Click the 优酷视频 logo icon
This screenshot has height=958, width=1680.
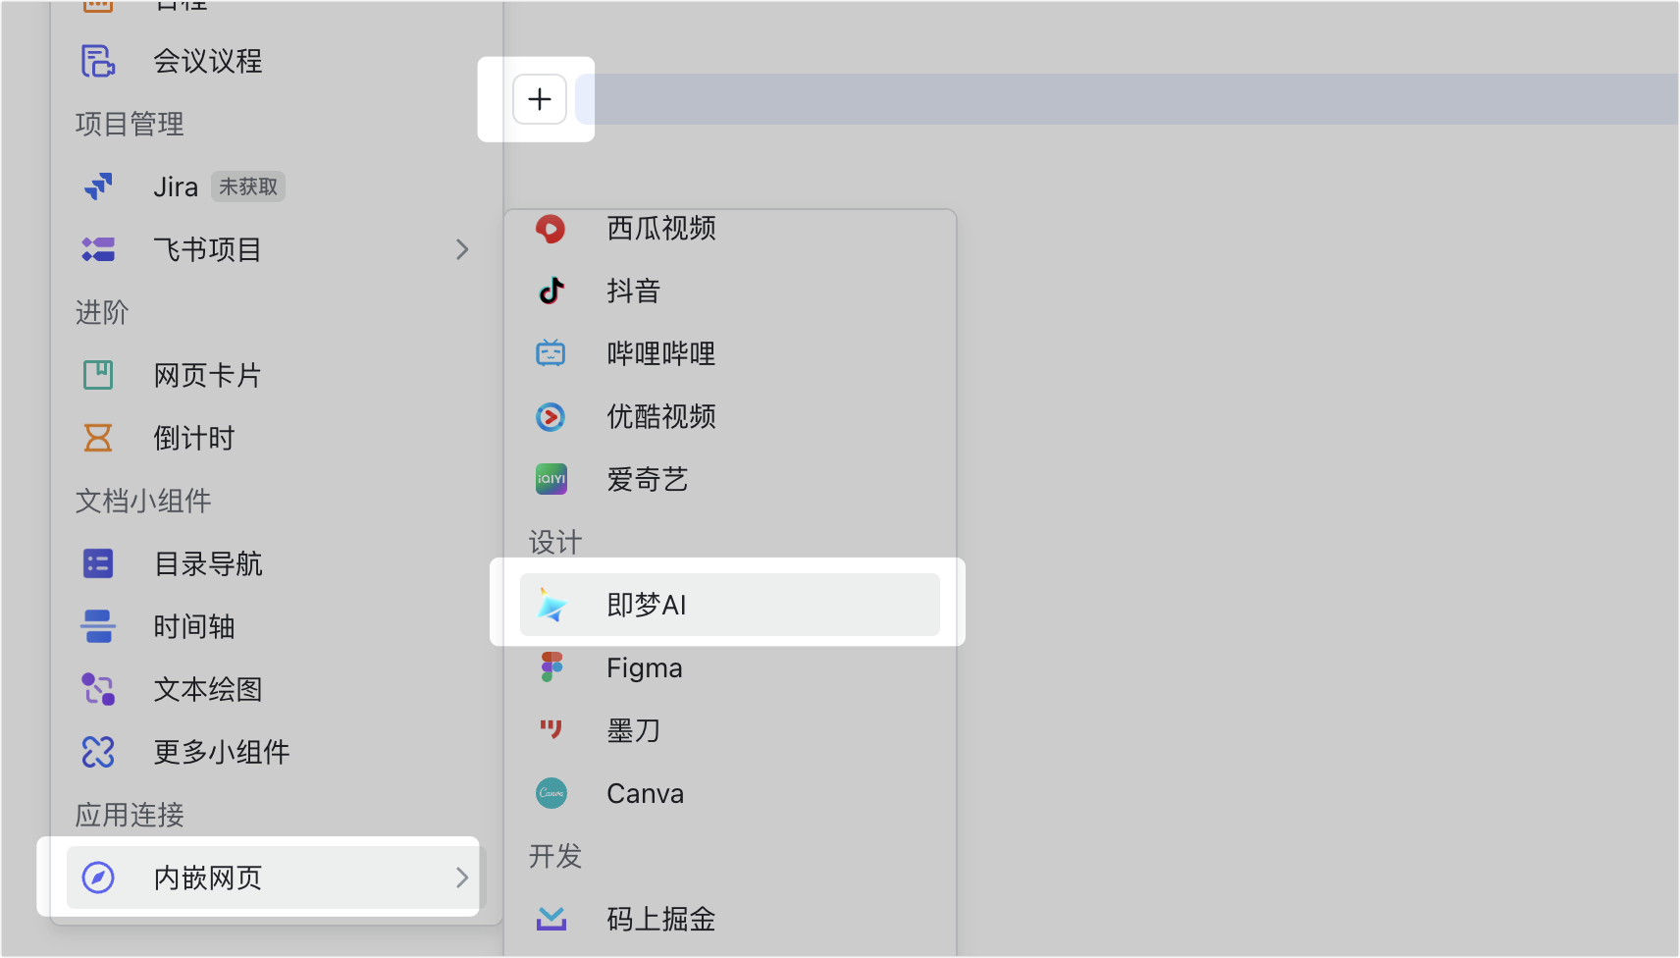[551, 416]
